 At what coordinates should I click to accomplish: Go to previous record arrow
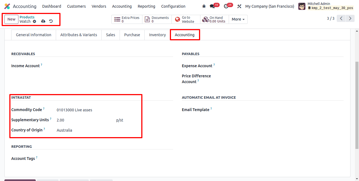click(x=341, y=19)
